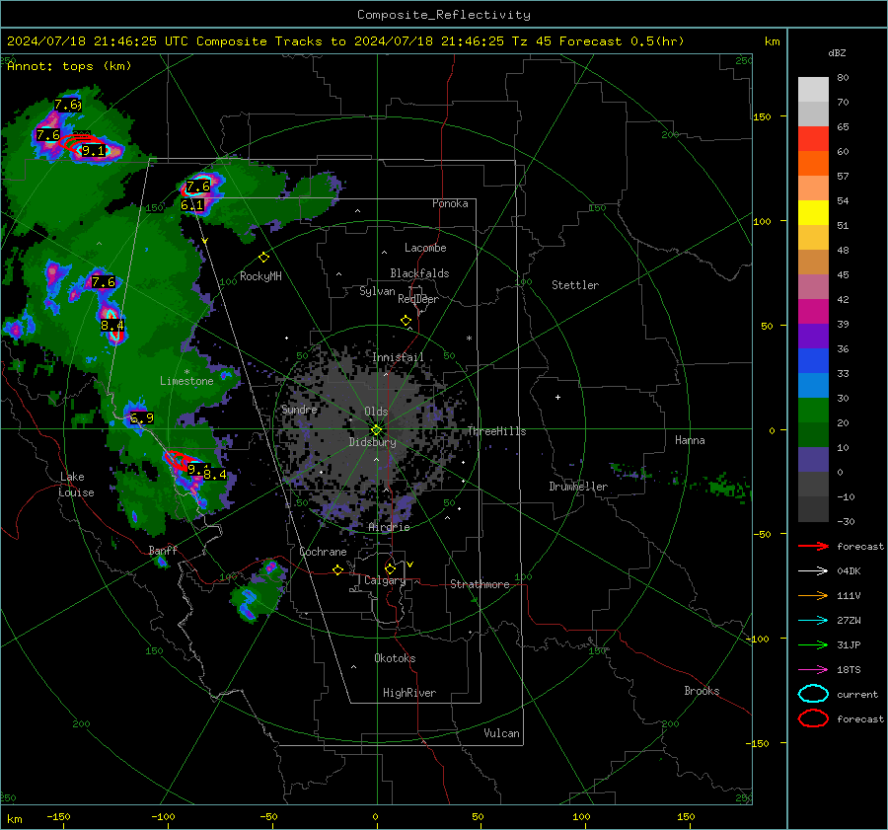The width and height of the screenshot is (888, 830).
Task: Click the white plus marker west of Hanna
Action: tap(557, 397)
